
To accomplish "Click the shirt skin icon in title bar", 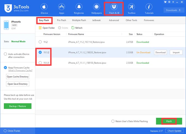I will [165, 2].
